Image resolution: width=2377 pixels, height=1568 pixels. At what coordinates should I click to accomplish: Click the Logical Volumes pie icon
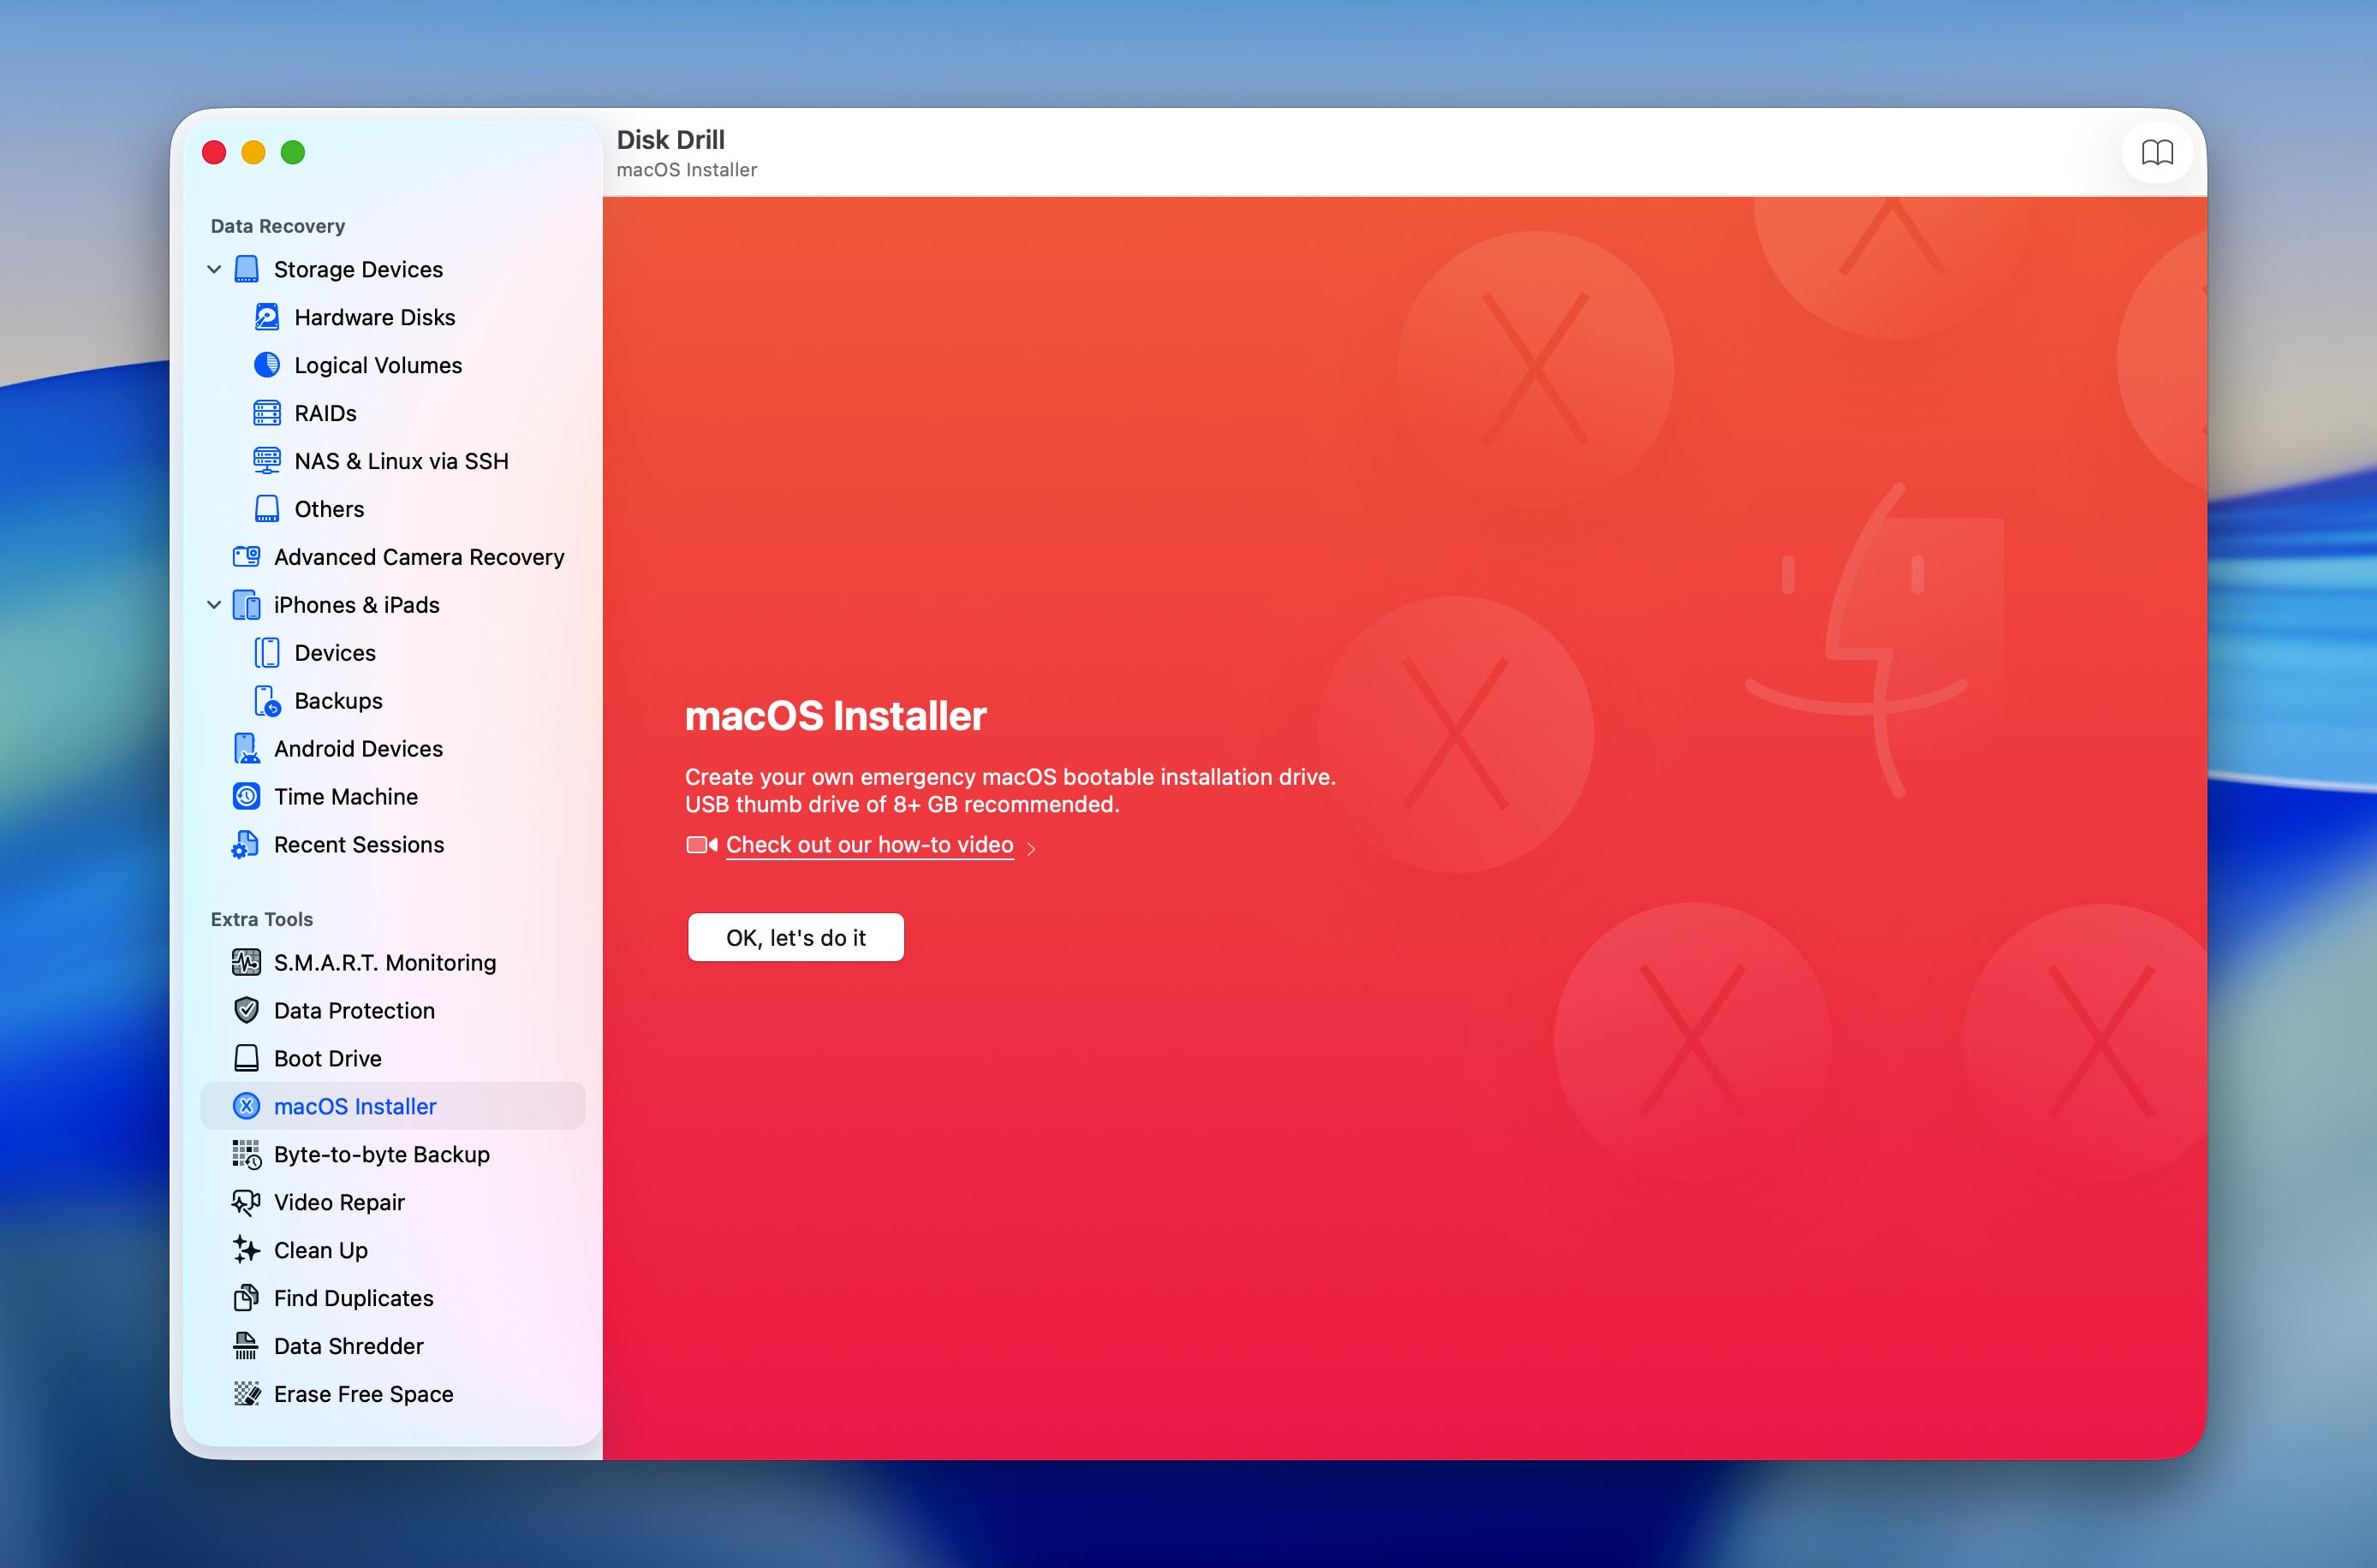click(267, 365)
